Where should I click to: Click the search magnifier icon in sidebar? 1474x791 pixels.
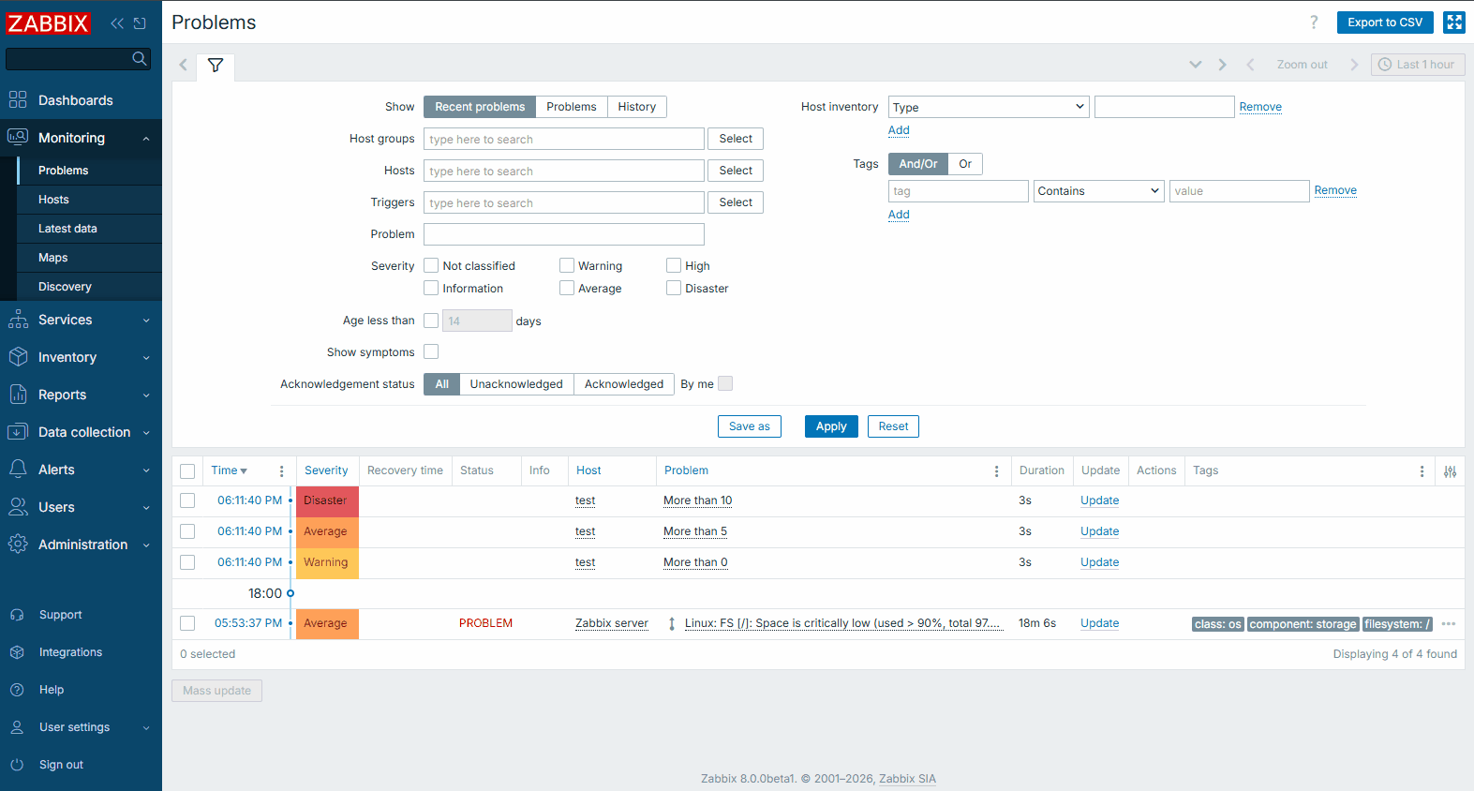(140, 59)
